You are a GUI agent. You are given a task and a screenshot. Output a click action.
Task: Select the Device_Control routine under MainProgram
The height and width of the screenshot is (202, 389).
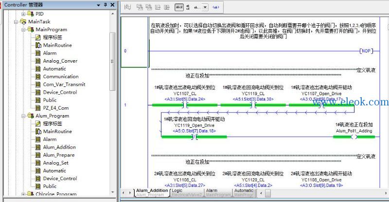[x=60, y=92]
